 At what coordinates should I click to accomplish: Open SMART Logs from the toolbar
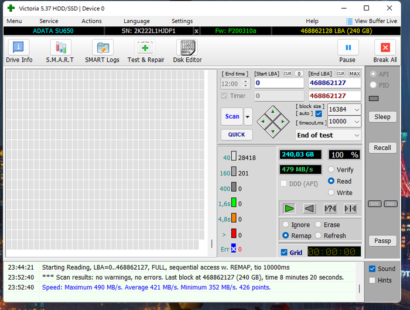click(102, 51)
